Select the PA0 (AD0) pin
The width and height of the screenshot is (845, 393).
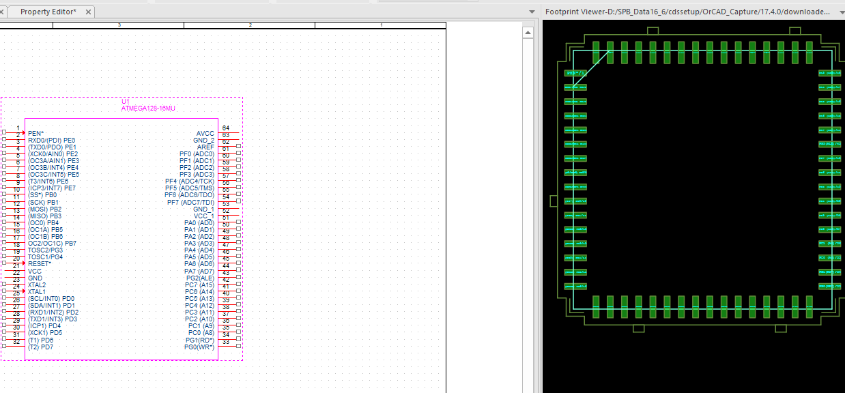199,223
